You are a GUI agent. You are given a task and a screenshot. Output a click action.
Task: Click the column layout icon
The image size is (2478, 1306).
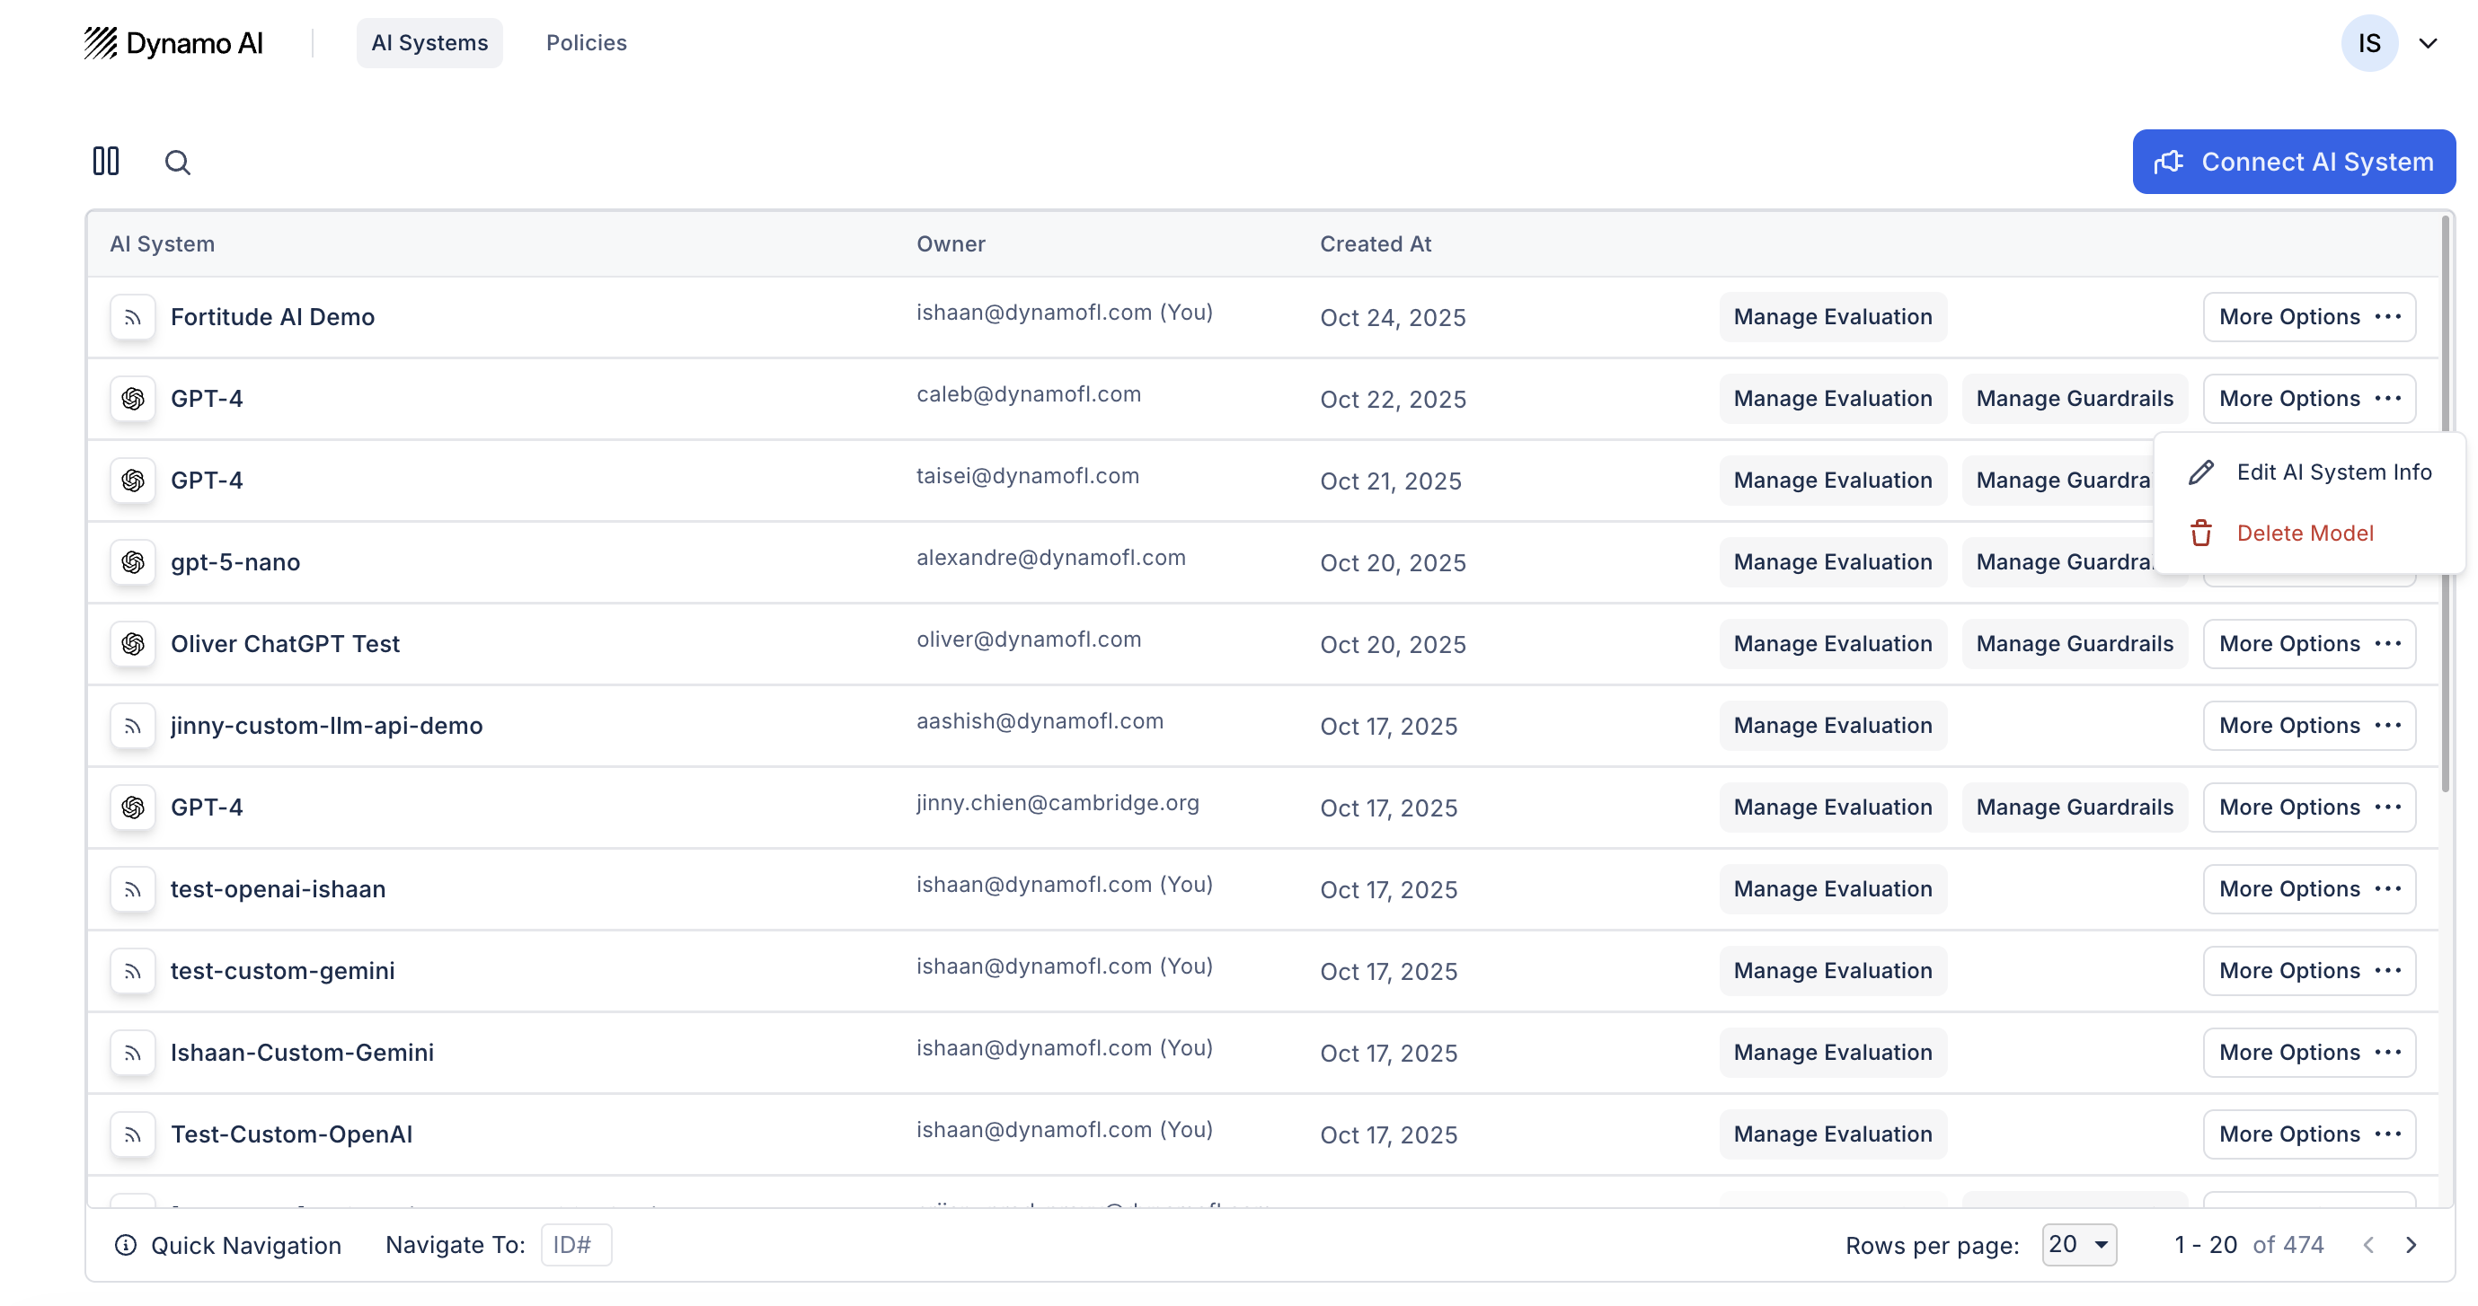[106, 161]
